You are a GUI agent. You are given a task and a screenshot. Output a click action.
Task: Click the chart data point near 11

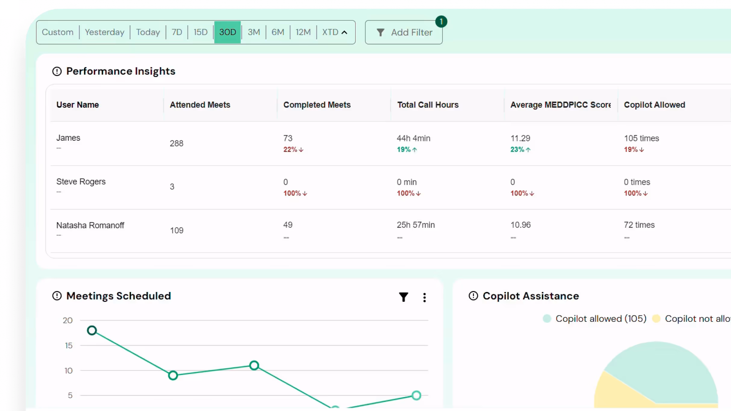(x=254, y=366)
